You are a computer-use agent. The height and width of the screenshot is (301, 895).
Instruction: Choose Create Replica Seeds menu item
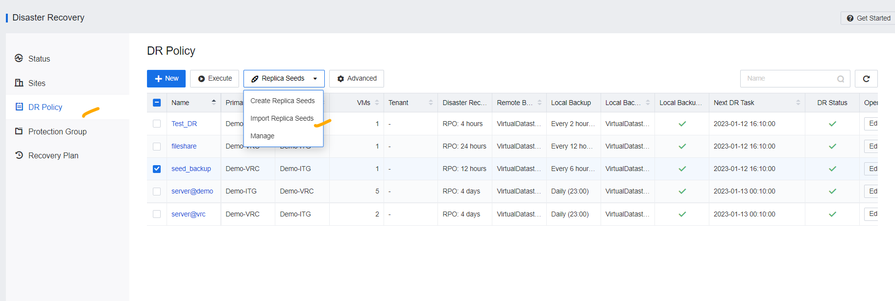[x=283, y=101]
